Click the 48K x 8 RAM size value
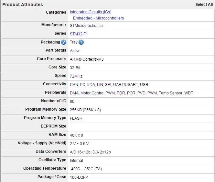 (76, 135)
